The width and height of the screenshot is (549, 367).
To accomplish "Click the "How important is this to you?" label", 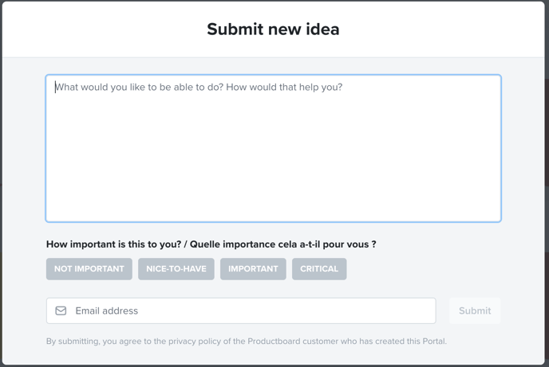I will click(114, 244).
